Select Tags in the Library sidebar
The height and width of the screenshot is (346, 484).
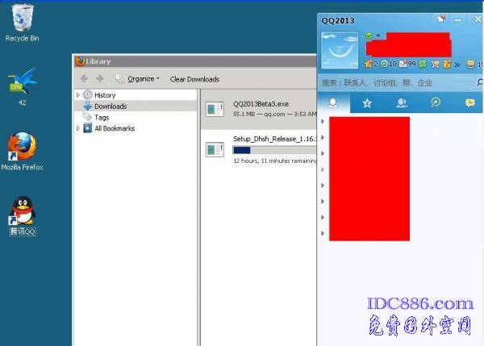click(x=102, y=117)
